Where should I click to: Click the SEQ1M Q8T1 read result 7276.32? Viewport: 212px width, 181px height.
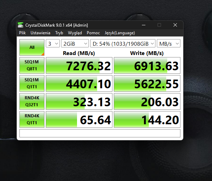(79, 65)
